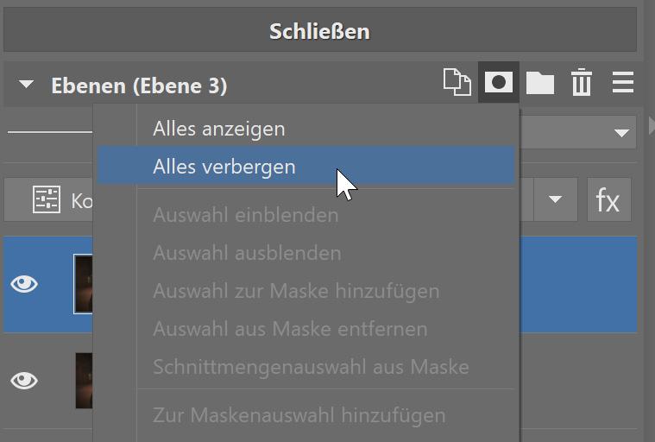The height and width of the screenshot is (442, 655).
Task: Delete layer using the trash icon
Action: coord(582,84)
